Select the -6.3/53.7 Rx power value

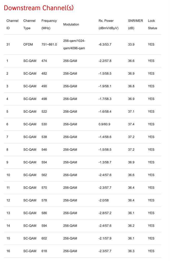point(105,44)
